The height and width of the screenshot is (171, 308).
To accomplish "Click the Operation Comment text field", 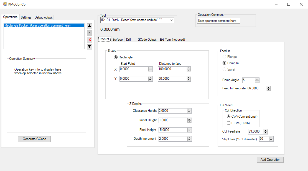I will 218,21.
